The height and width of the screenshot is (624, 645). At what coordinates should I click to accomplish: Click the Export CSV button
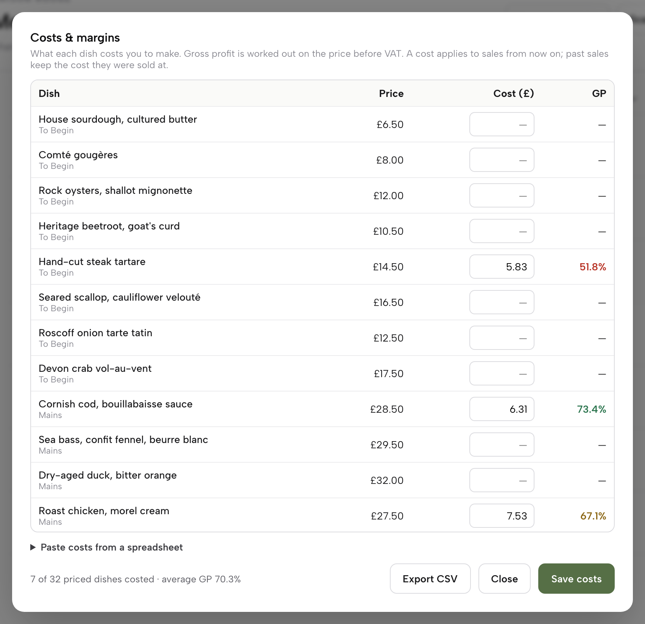coord(430,579)
